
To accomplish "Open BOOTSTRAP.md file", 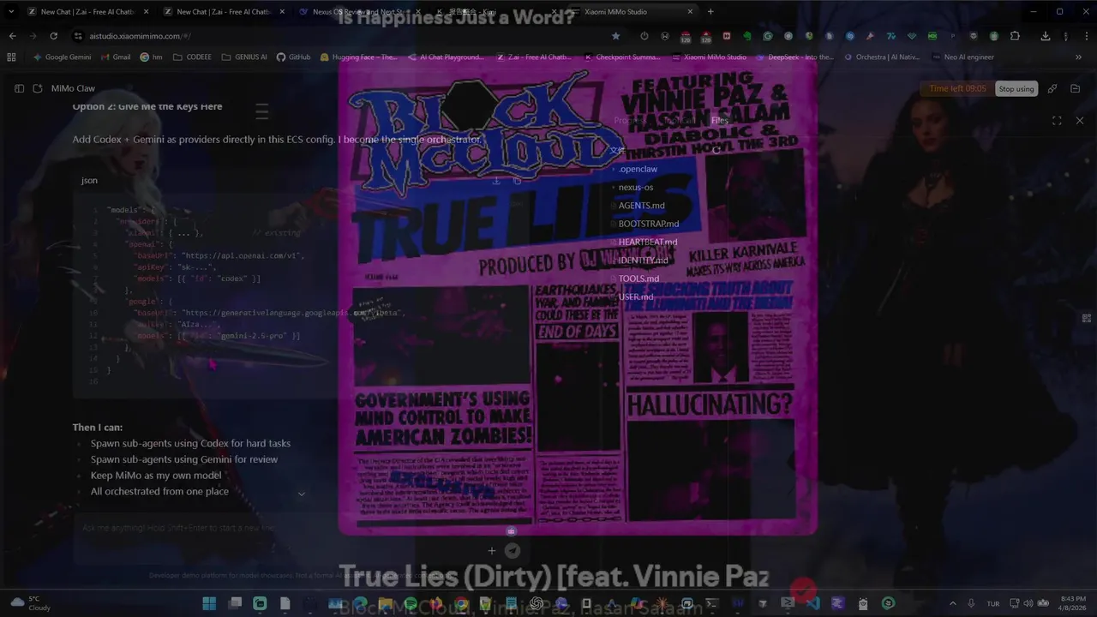I will click(648, 224).
